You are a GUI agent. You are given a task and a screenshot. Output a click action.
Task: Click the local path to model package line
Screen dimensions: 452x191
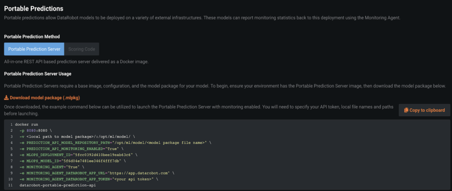[x=77, y=137]
